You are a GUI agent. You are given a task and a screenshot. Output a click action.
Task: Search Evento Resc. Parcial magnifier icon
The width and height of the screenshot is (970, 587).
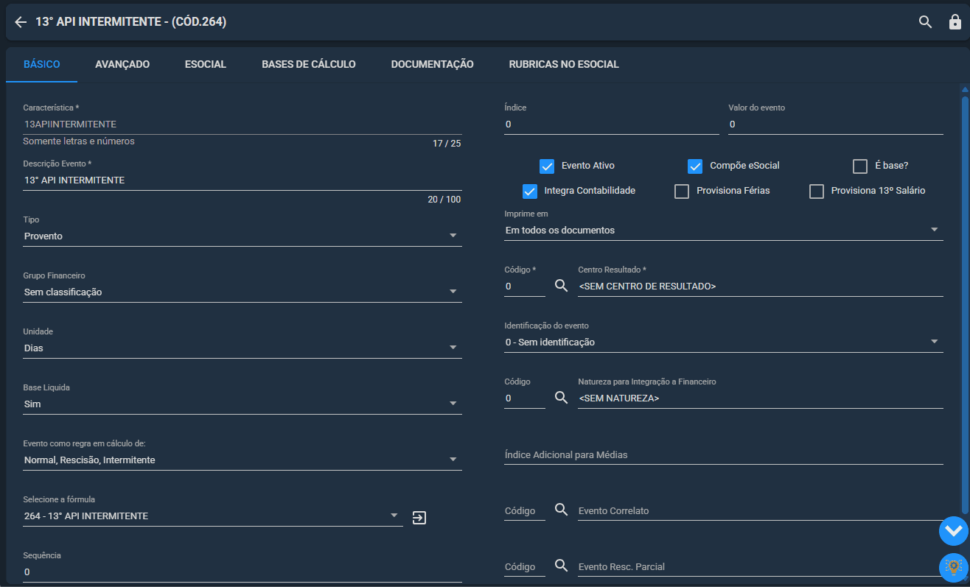[561, 566]
